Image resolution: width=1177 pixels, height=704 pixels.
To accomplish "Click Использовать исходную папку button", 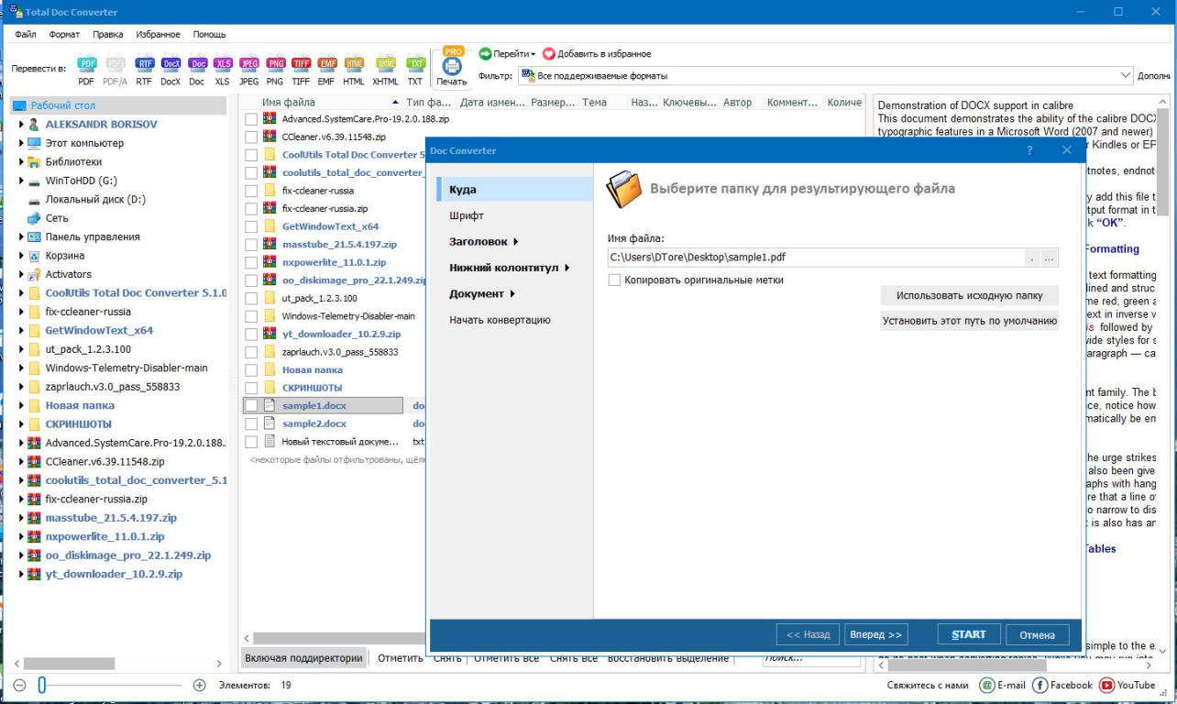I will 969,295.
